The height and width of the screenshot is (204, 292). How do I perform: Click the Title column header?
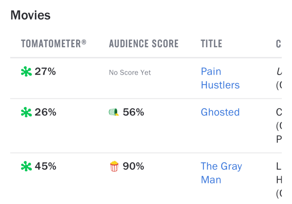point(211,44)
